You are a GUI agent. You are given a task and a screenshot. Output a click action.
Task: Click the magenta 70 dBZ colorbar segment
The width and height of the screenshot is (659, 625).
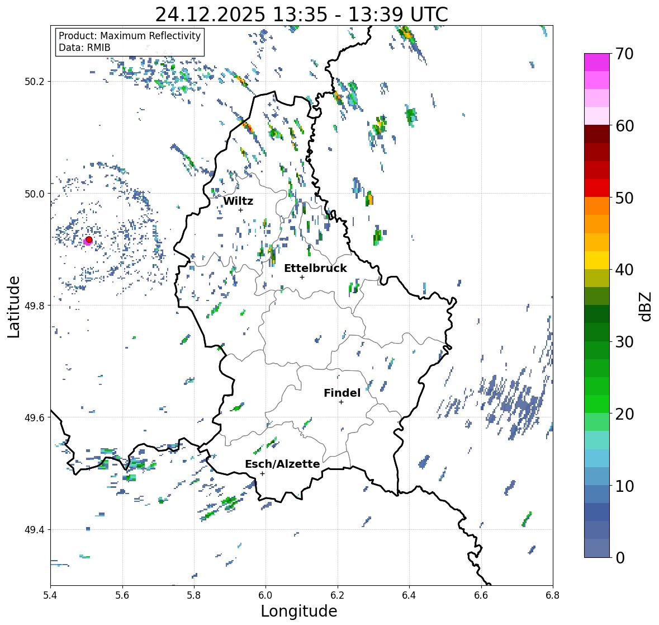[x=597, y=62]
